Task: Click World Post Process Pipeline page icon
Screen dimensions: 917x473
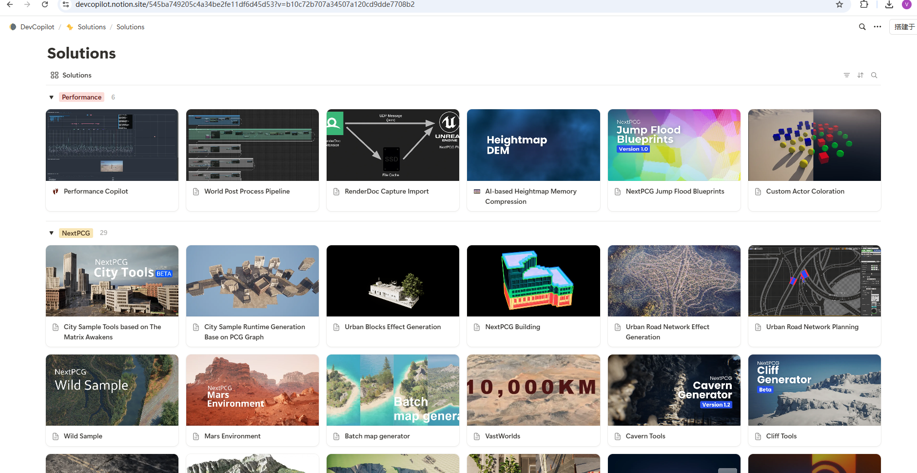Action: [196, 192]
